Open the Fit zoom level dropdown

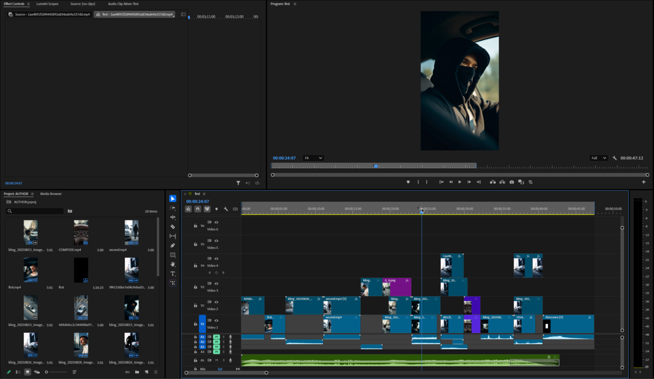[x=313, y=158]
